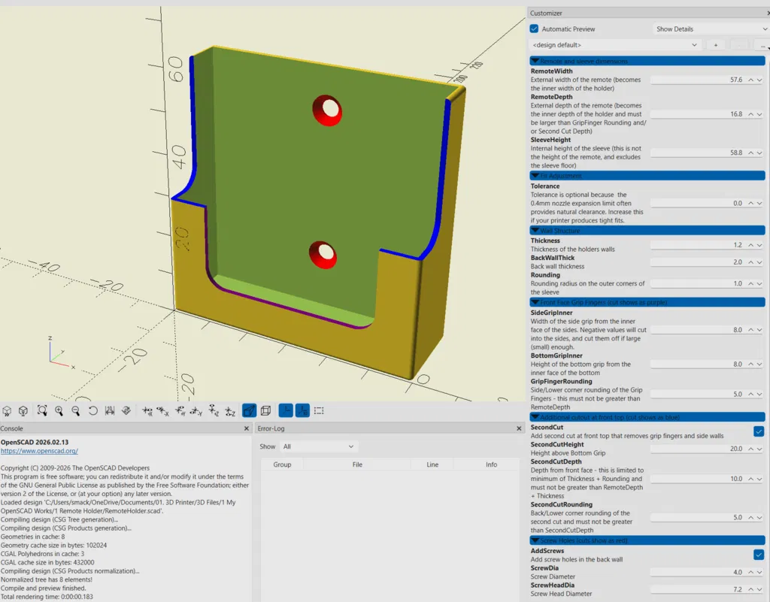Viewport: 770px width, 602px height.
Task: Collapse the Screw Holes section
Action: point(647,540)
